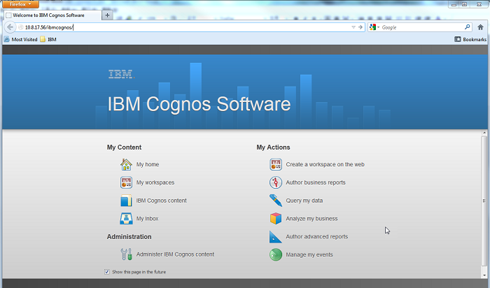Click the Query my data pen icon

click(x=276, y=201)
